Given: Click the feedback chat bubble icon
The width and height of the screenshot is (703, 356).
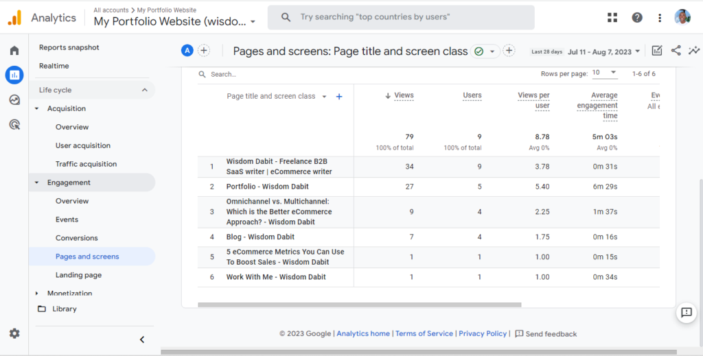Looking at the screenshot, I should pyautogui.click(x=687, y=312).
